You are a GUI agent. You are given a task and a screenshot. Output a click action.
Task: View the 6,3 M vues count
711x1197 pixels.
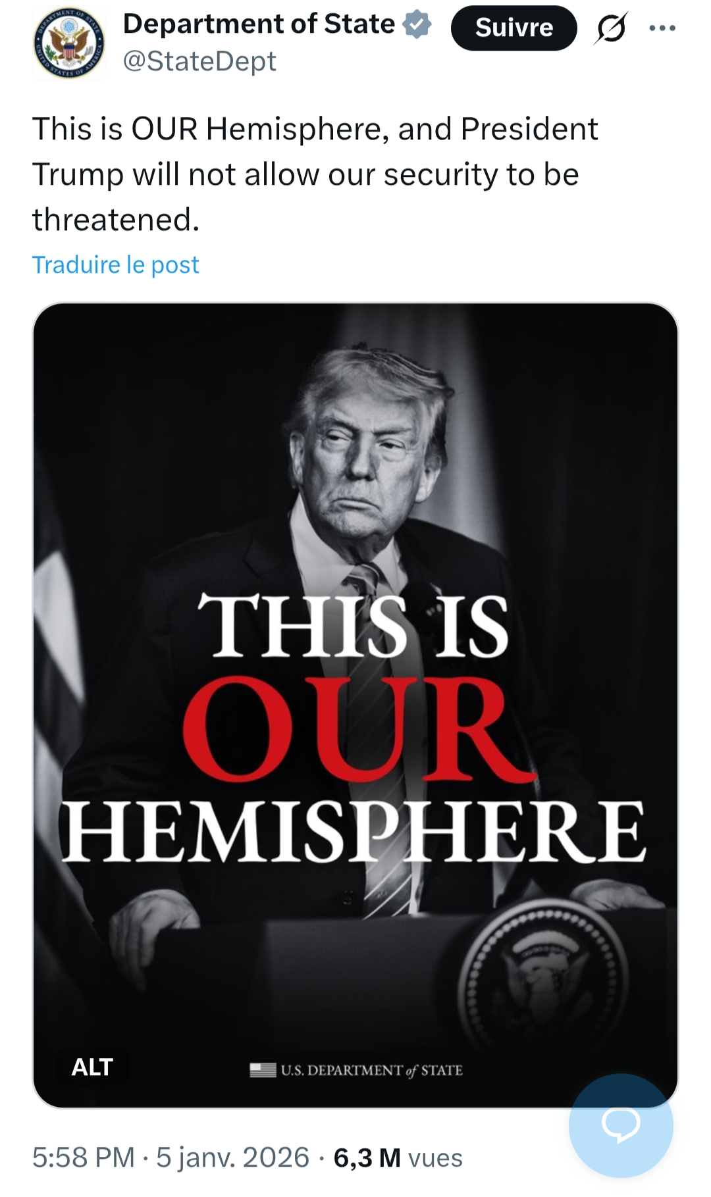click(x=398, y=1158)
